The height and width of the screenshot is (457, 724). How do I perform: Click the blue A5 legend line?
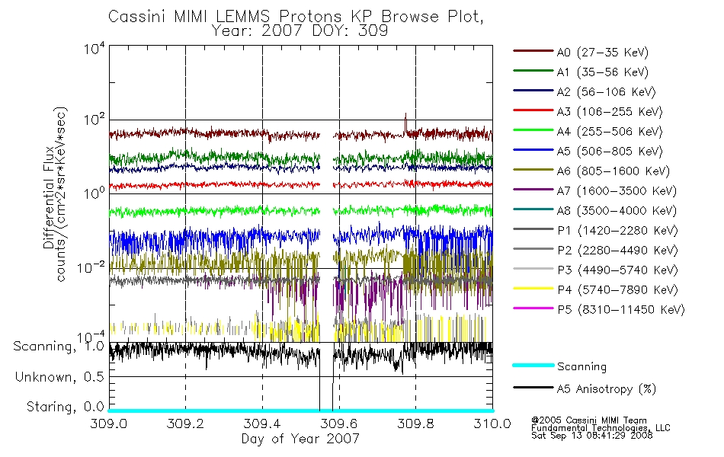tap(533, 150)
